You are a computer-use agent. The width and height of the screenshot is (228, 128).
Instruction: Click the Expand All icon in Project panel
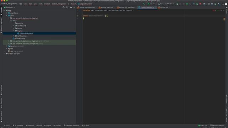pyautogui.click(x=67, y=7)
